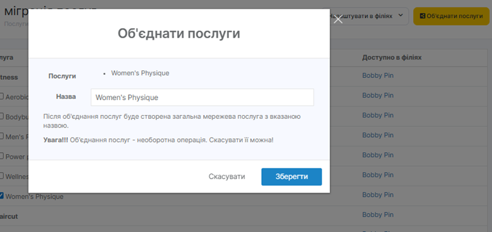Tick the Aerobic service checkbox

(1, 97)
